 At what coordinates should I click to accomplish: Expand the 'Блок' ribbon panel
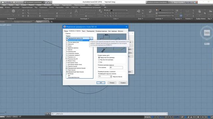click(140, 19)
